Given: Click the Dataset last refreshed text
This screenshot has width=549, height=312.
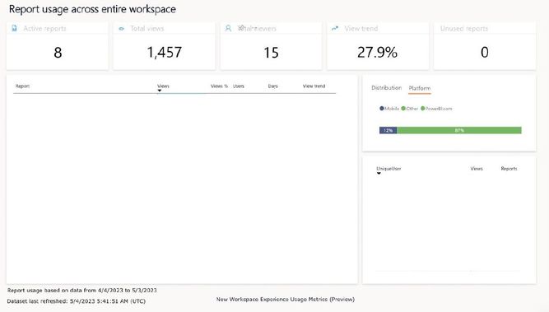Looking at the screenshot, I should [x=77, y=301].
